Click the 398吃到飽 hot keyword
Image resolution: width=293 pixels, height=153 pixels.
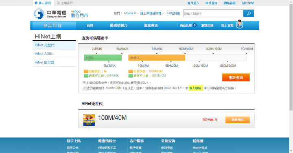[x=173, y=13]
